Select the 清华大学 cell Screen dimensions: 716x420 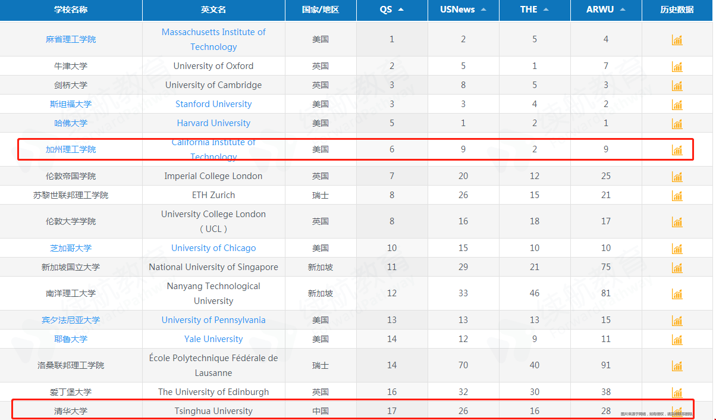[71, 411]
